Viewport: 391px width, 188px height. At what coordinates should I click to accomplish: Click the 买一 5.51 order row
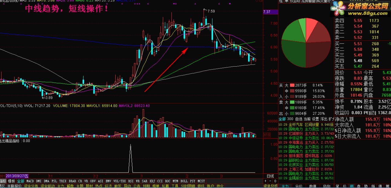363,44
